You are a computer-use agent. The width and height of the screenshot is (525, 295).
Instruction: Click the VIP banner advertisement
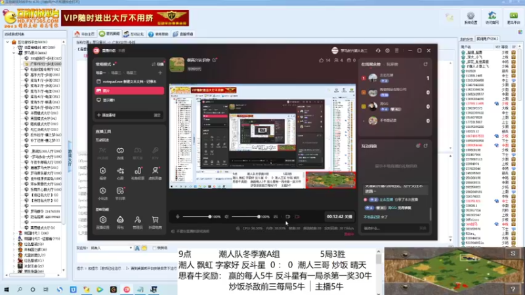[125, 18]
